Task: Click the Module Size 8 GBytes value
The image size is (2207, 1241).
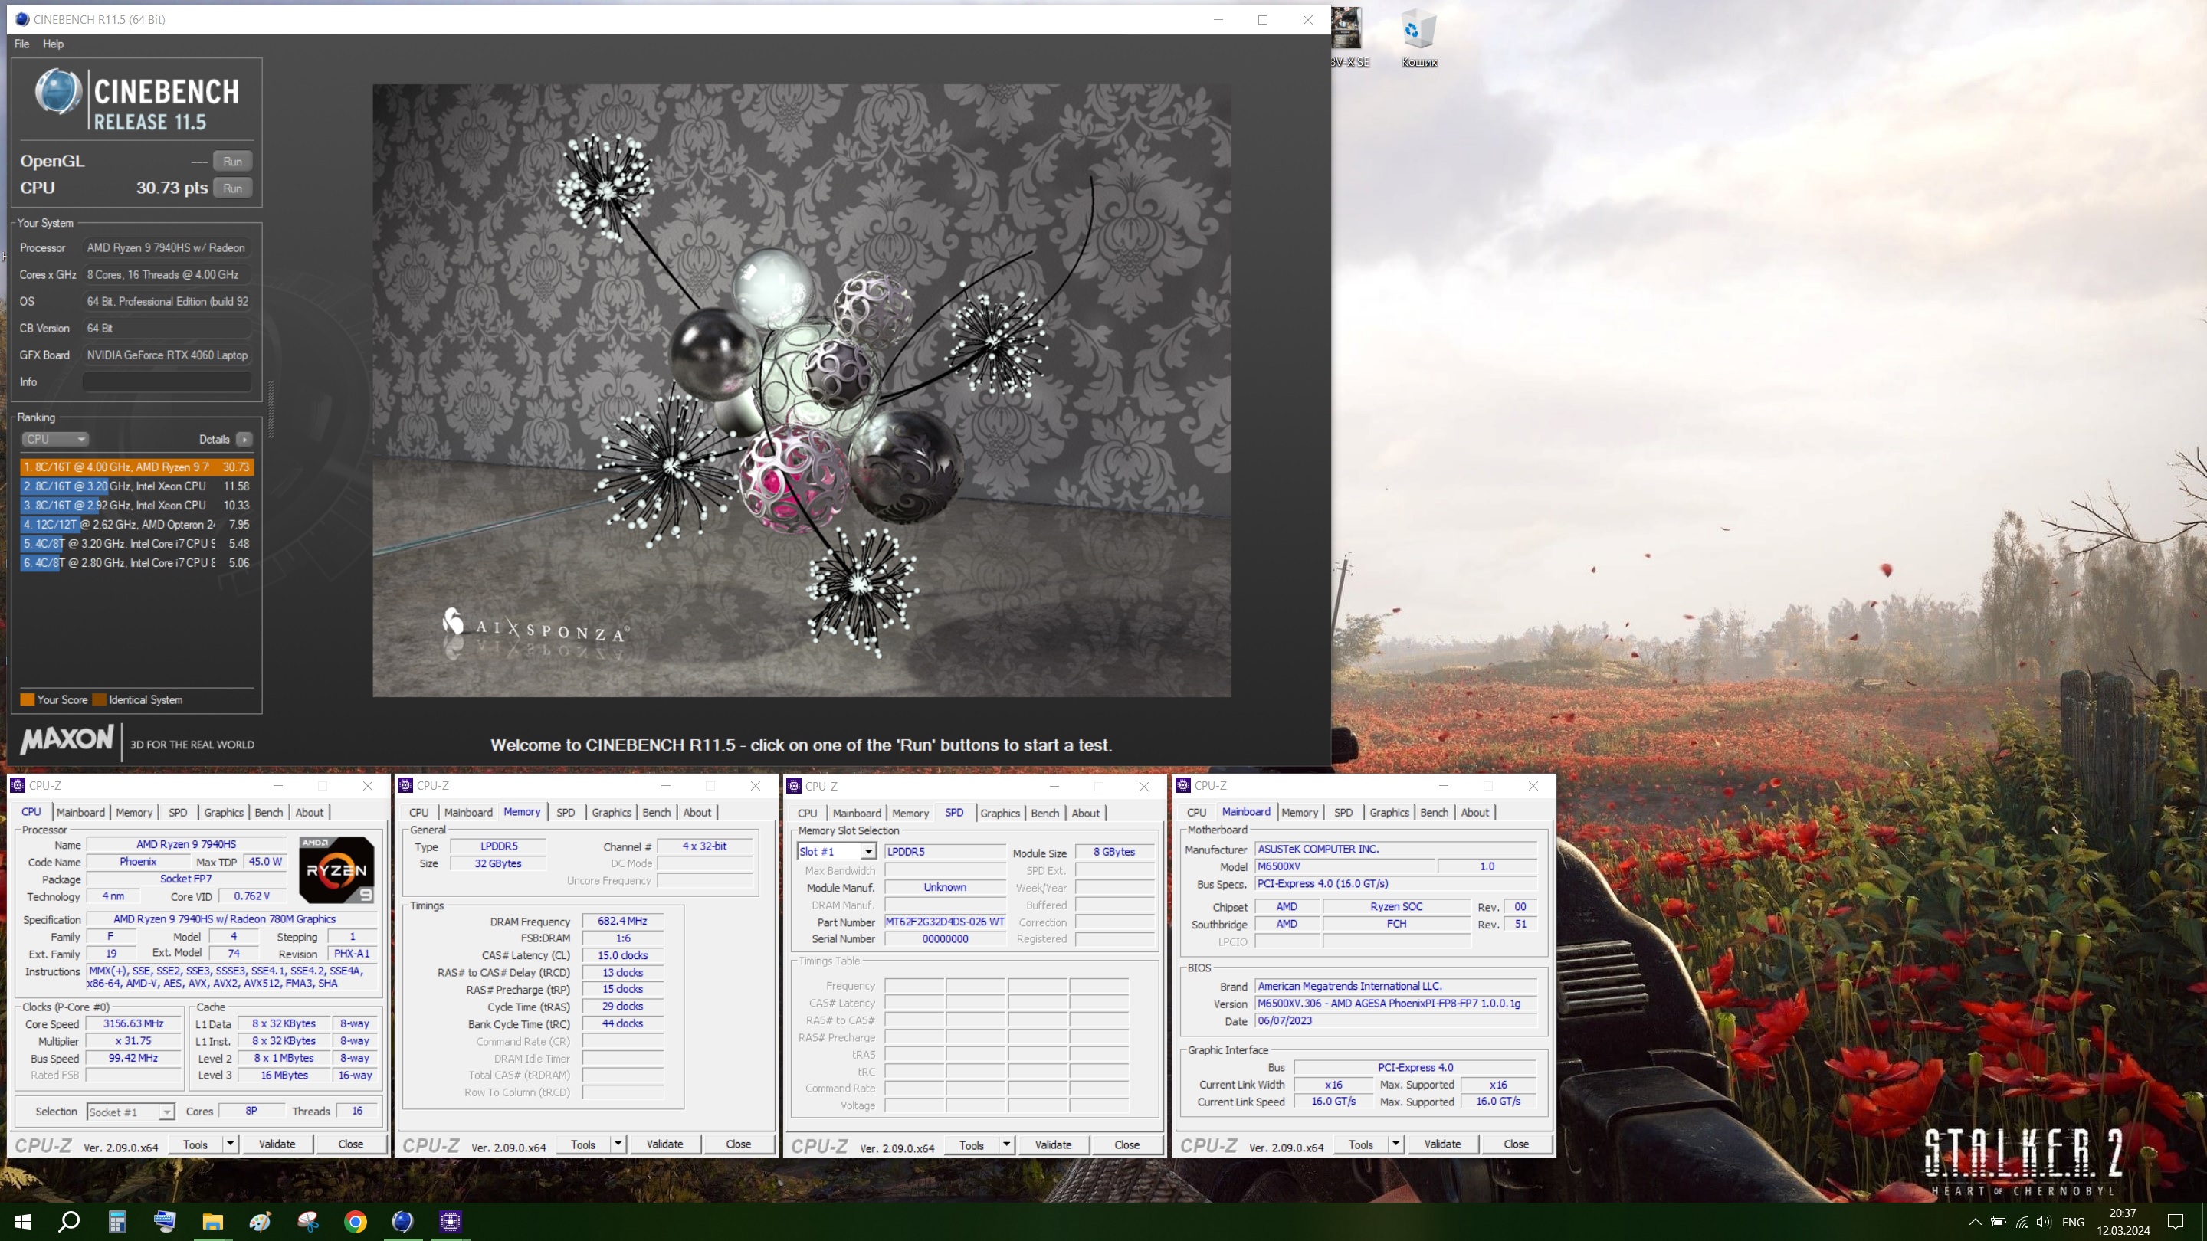Action: point(1113,852)
